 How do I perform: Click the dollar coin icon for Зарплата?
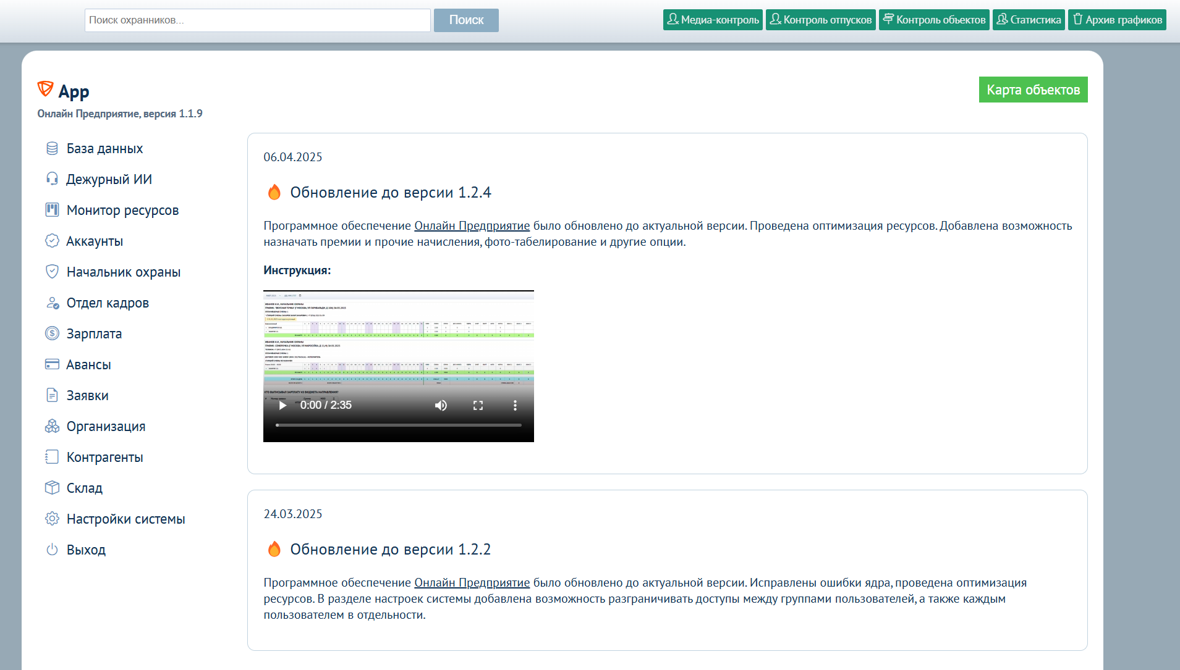coord(52,333)
